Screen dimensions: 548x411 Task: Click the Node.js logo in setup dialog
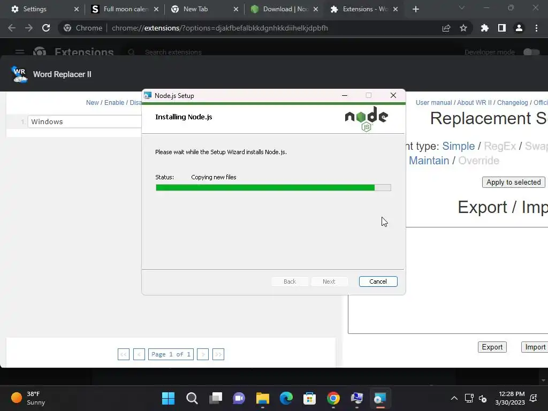tap(366, 119)
